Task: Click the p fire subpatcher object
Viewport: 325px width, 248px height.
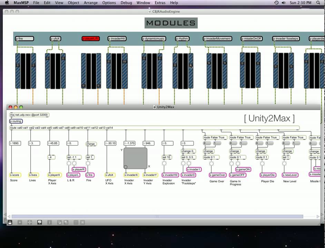Action: pyautogui.click(x=24, y=39)
